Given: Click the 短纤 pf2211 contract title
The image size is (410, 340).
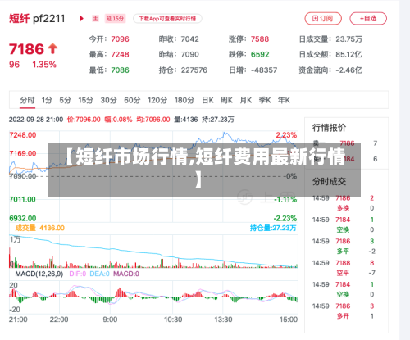Looking at the screenshot, I should tap(37, 19).
